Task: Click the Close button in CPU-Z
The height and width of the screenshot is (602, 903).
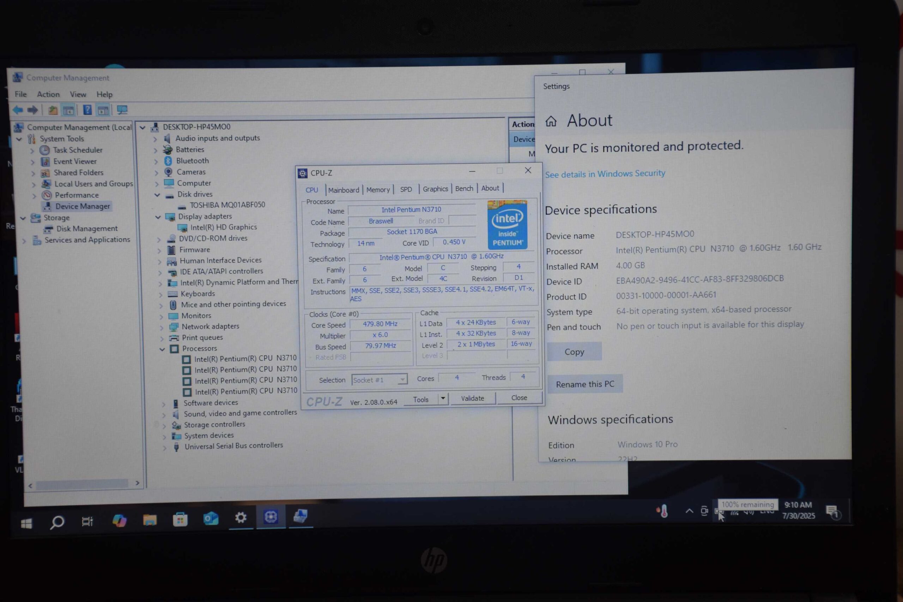Action: pyautogui.click(x=519, y=398)
